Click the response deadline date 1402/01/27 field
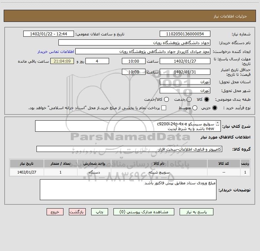The height and width of the screenshot is (251, 260). 185,61
